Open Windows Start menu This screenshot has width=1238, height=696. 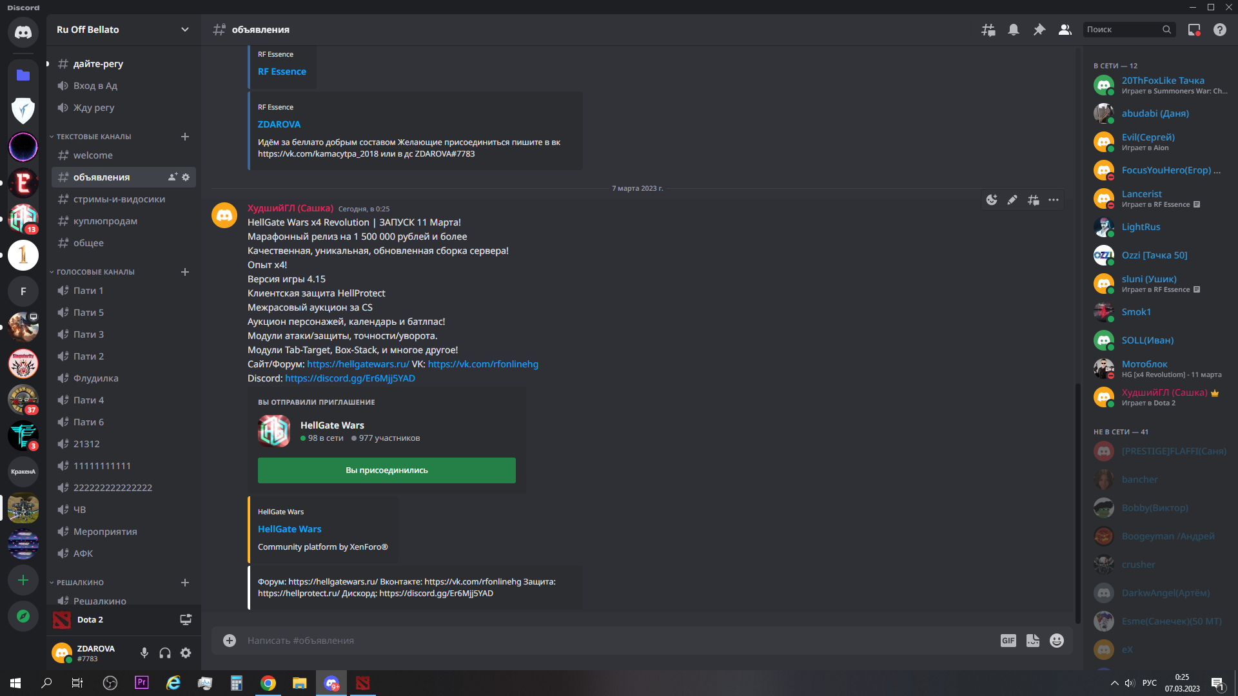click(x=15, y=683)
